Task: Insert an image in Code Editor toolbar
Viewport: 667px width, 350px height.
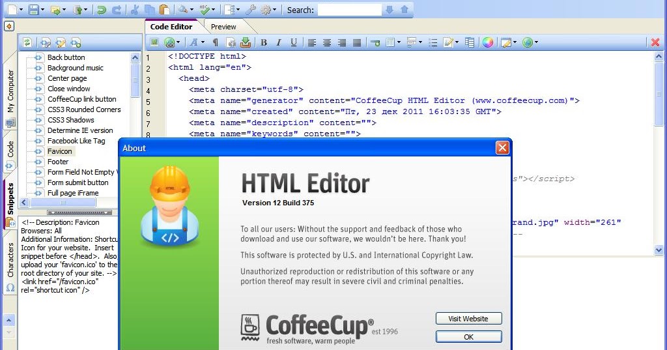Action: (154, 42)
